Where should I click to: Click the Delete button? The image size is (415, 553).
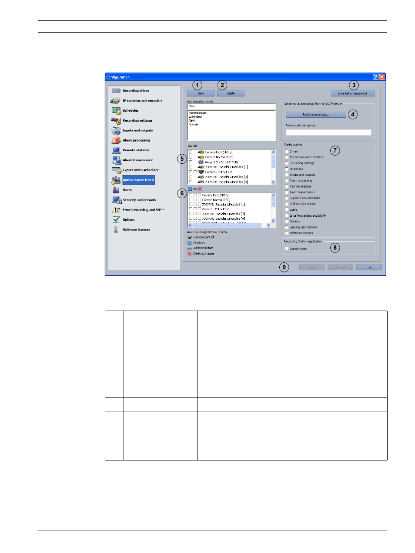tap(231, 93)
